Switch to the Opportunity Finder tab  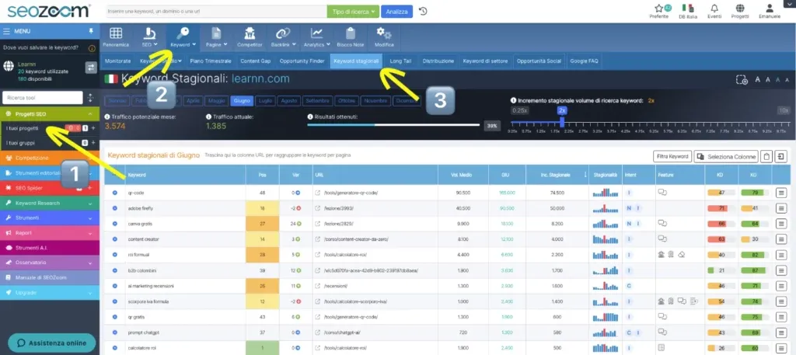(x=302, y=61)
